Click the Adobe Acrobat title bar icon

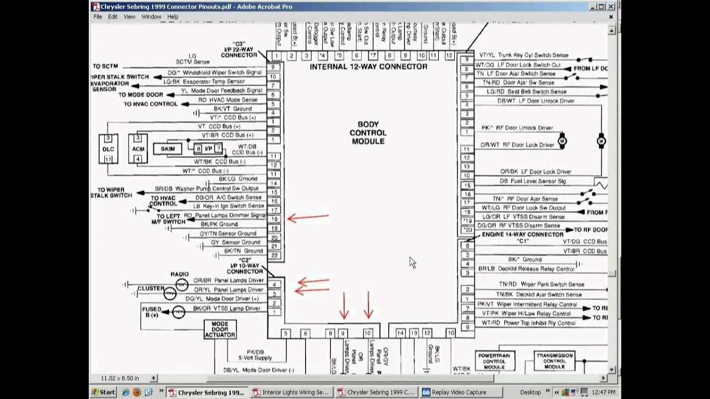[x=96, y=7]
